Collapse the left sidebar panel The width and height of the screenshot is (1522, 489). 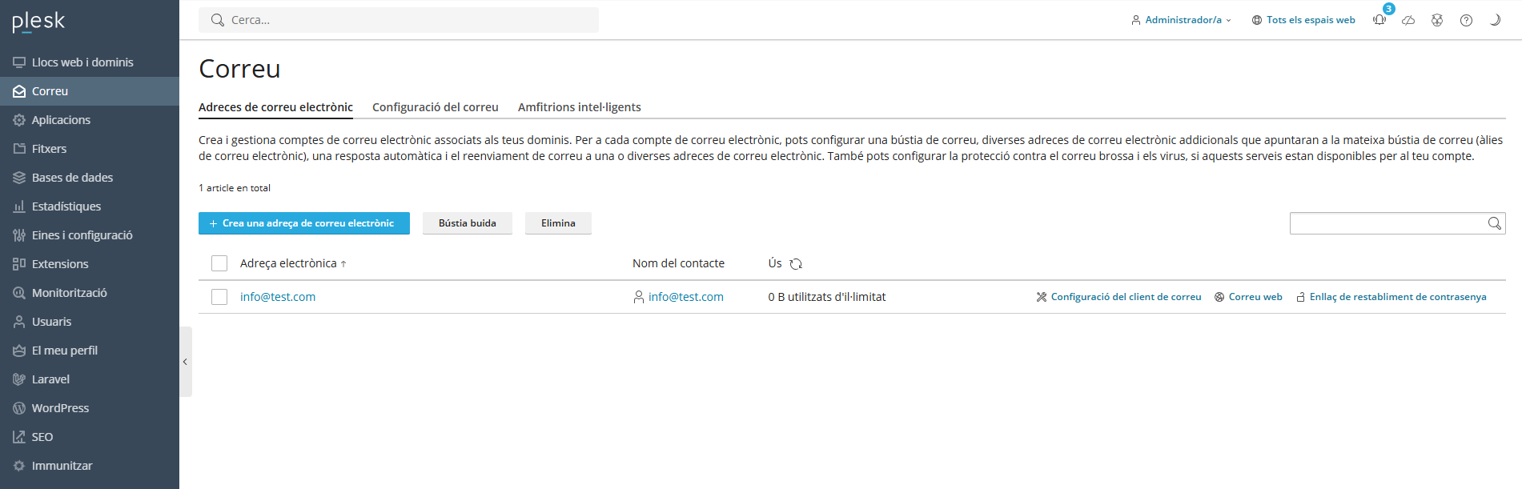point(185,362)
